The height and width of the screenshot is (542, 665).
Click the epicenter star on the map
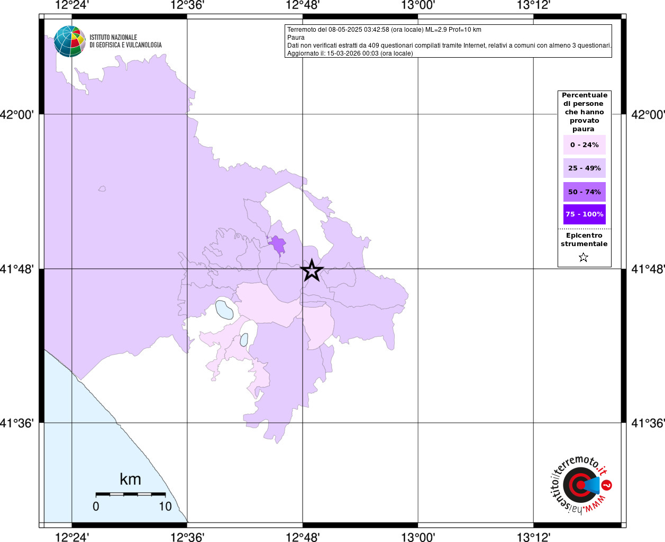(x=312, y=270)
